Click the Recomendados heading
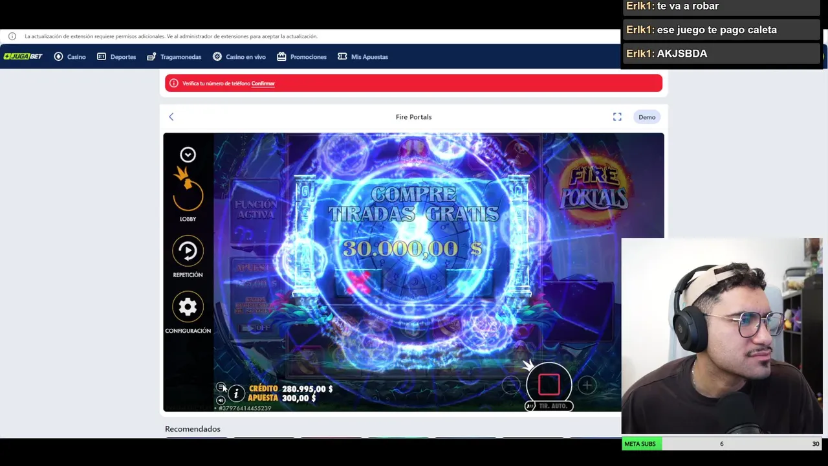 [193, 429]
